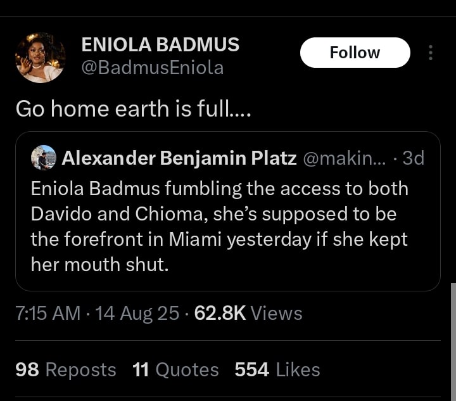Click the Alexander Benjamin Platz name

pos(179,158)
